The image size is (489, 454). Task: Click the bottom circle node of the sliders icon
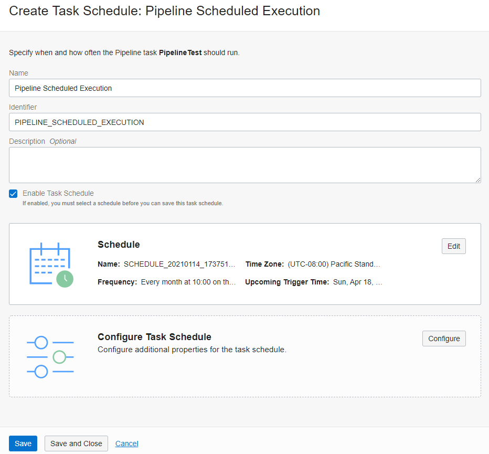42,372
